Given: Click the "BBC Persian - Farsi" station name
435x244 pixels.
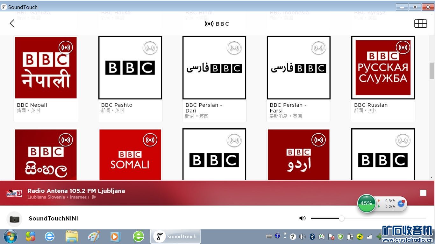Looking at the screenshot, I should click(x=288, y=108).
